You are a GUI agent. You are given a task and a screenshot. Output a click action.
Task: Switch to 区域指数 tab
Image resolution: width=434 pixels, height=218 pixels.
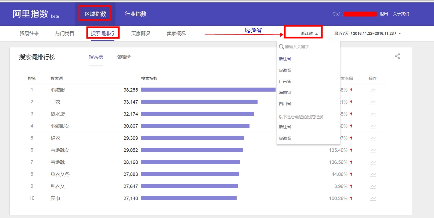click(95, 14)
